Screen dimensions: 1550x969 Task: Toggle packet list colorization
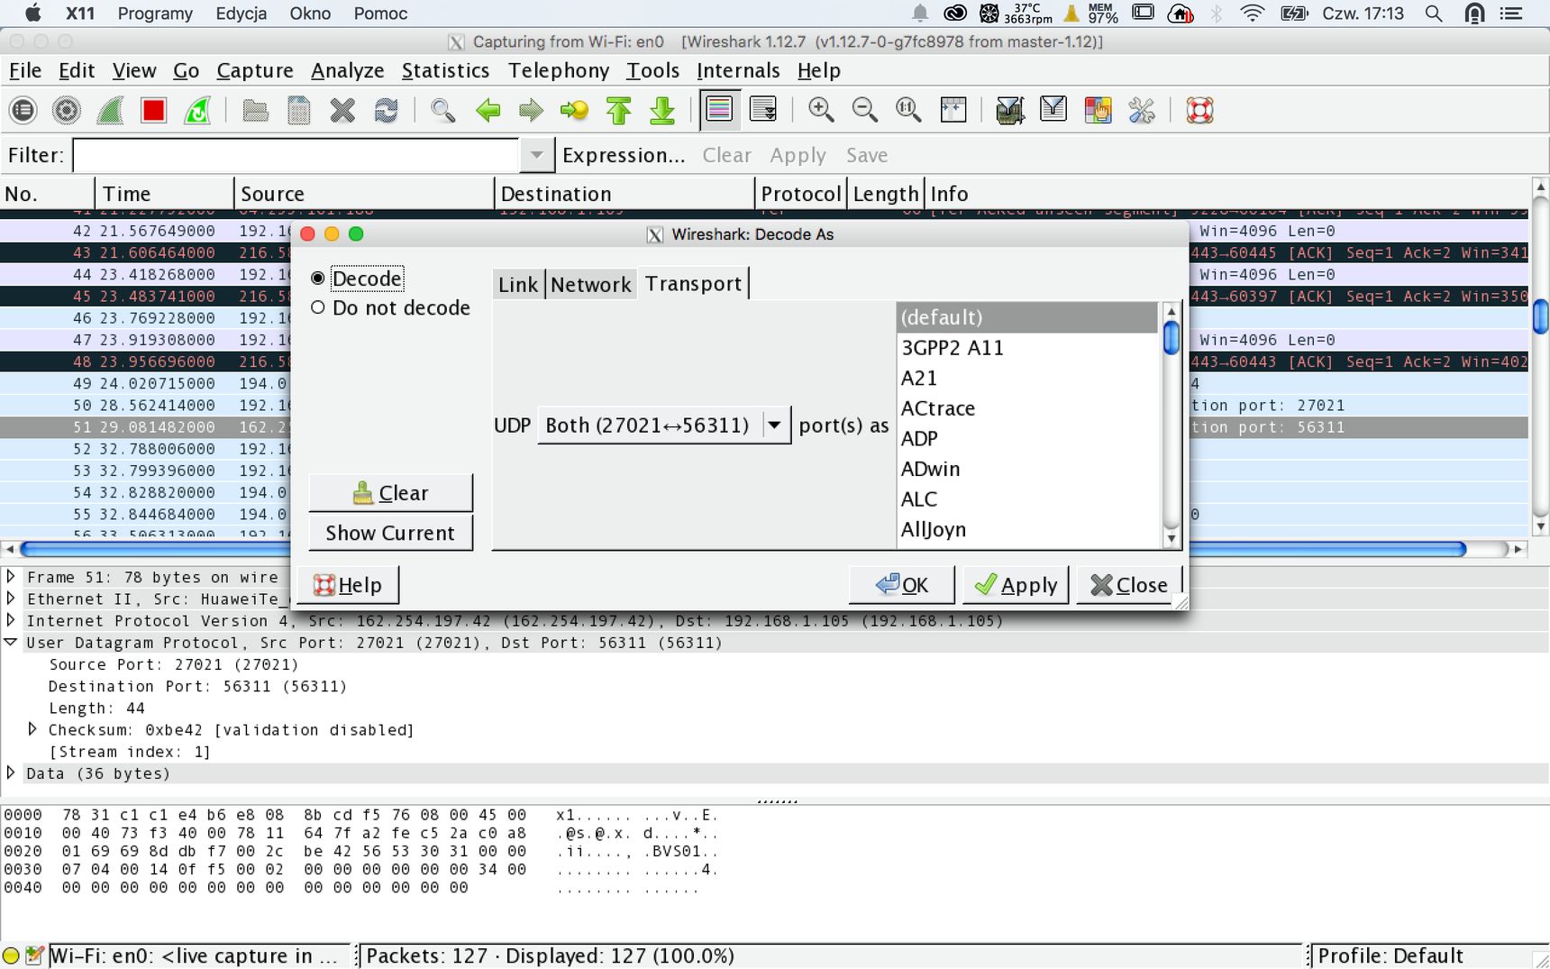click(x=719, y=110)
